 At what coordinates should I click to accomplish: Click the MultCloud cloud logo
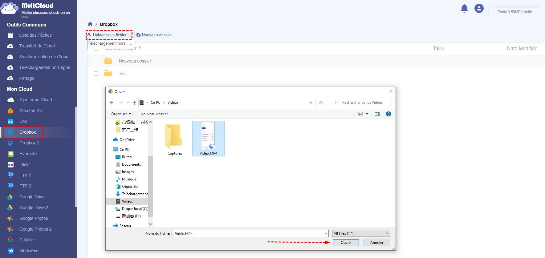9,9
